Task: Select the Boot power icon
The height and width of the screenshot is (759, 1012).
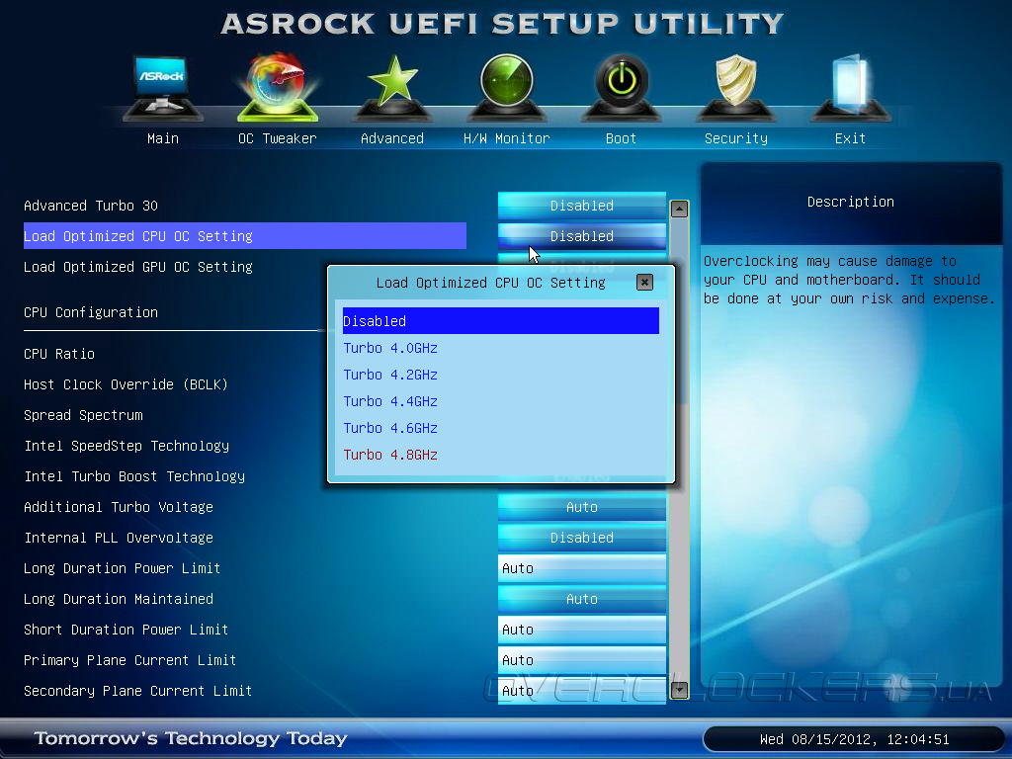Action: pos(622,88)
